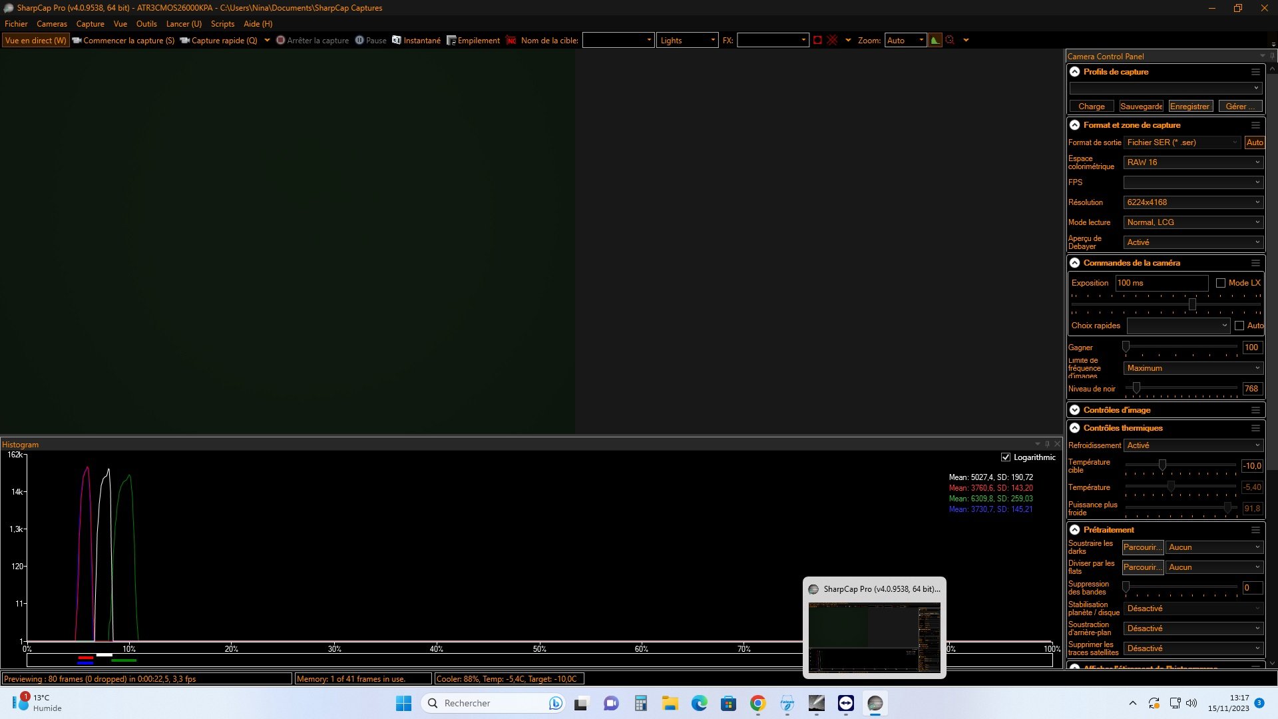Screen dimensions: 1278x719
Task: Open the Outils menu
Action: (146, 24)
